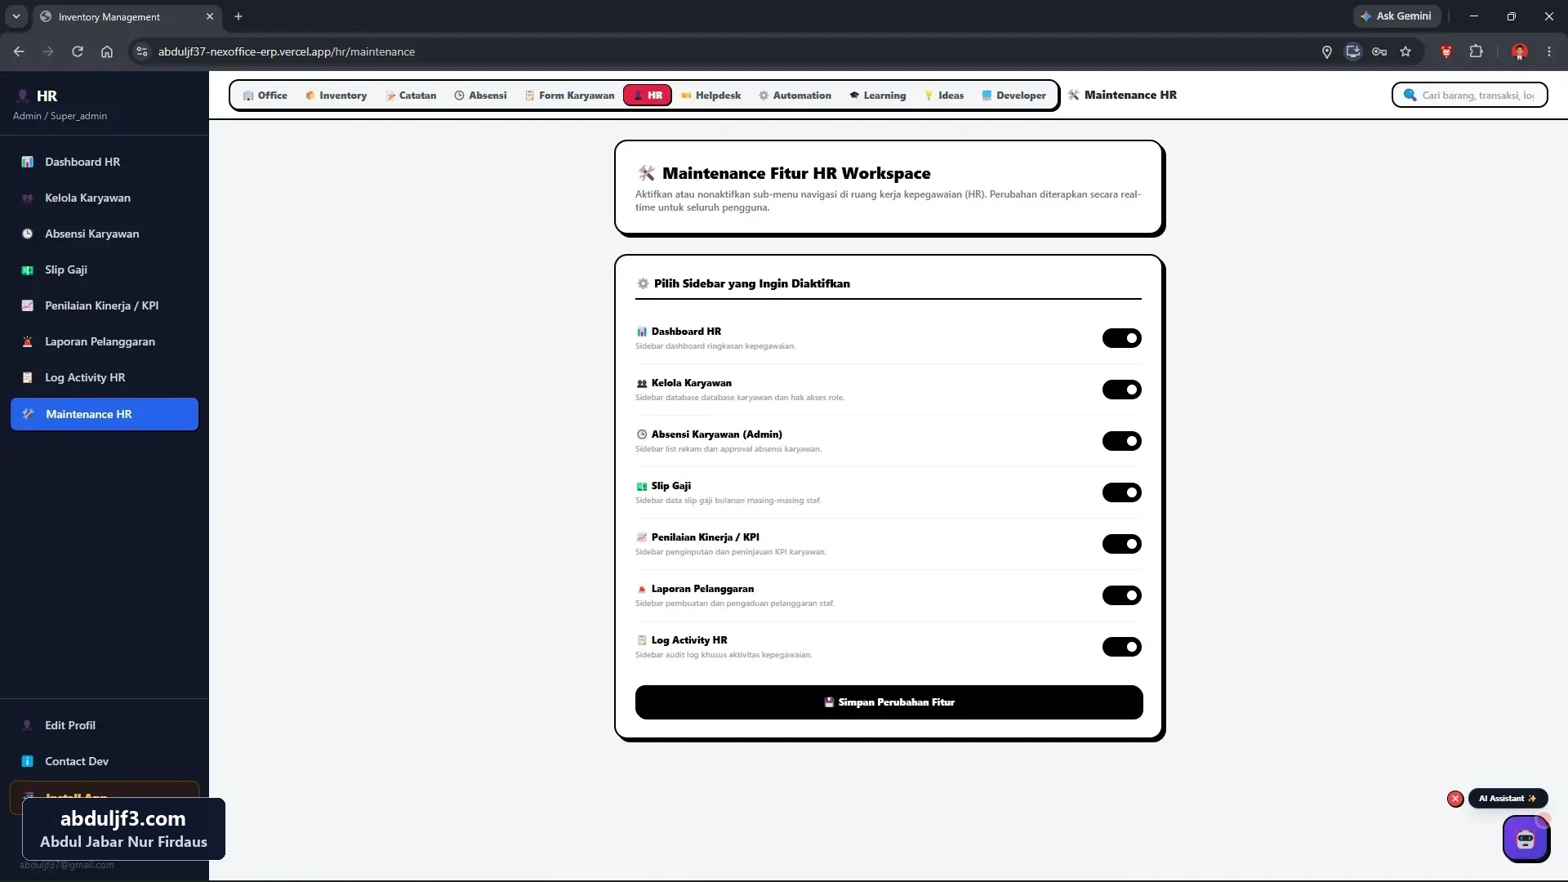
Task: Open Slip Gaji in the sidebar
Action: [105, 269]
